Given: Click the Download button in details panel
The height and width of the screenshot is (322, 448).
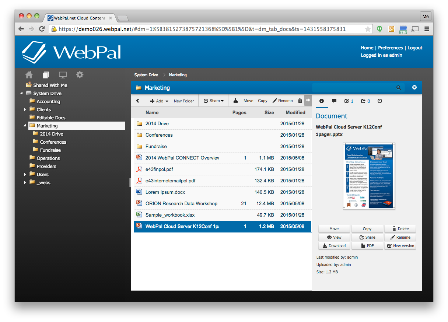Looking at the screenshot, I should (334, 246).
